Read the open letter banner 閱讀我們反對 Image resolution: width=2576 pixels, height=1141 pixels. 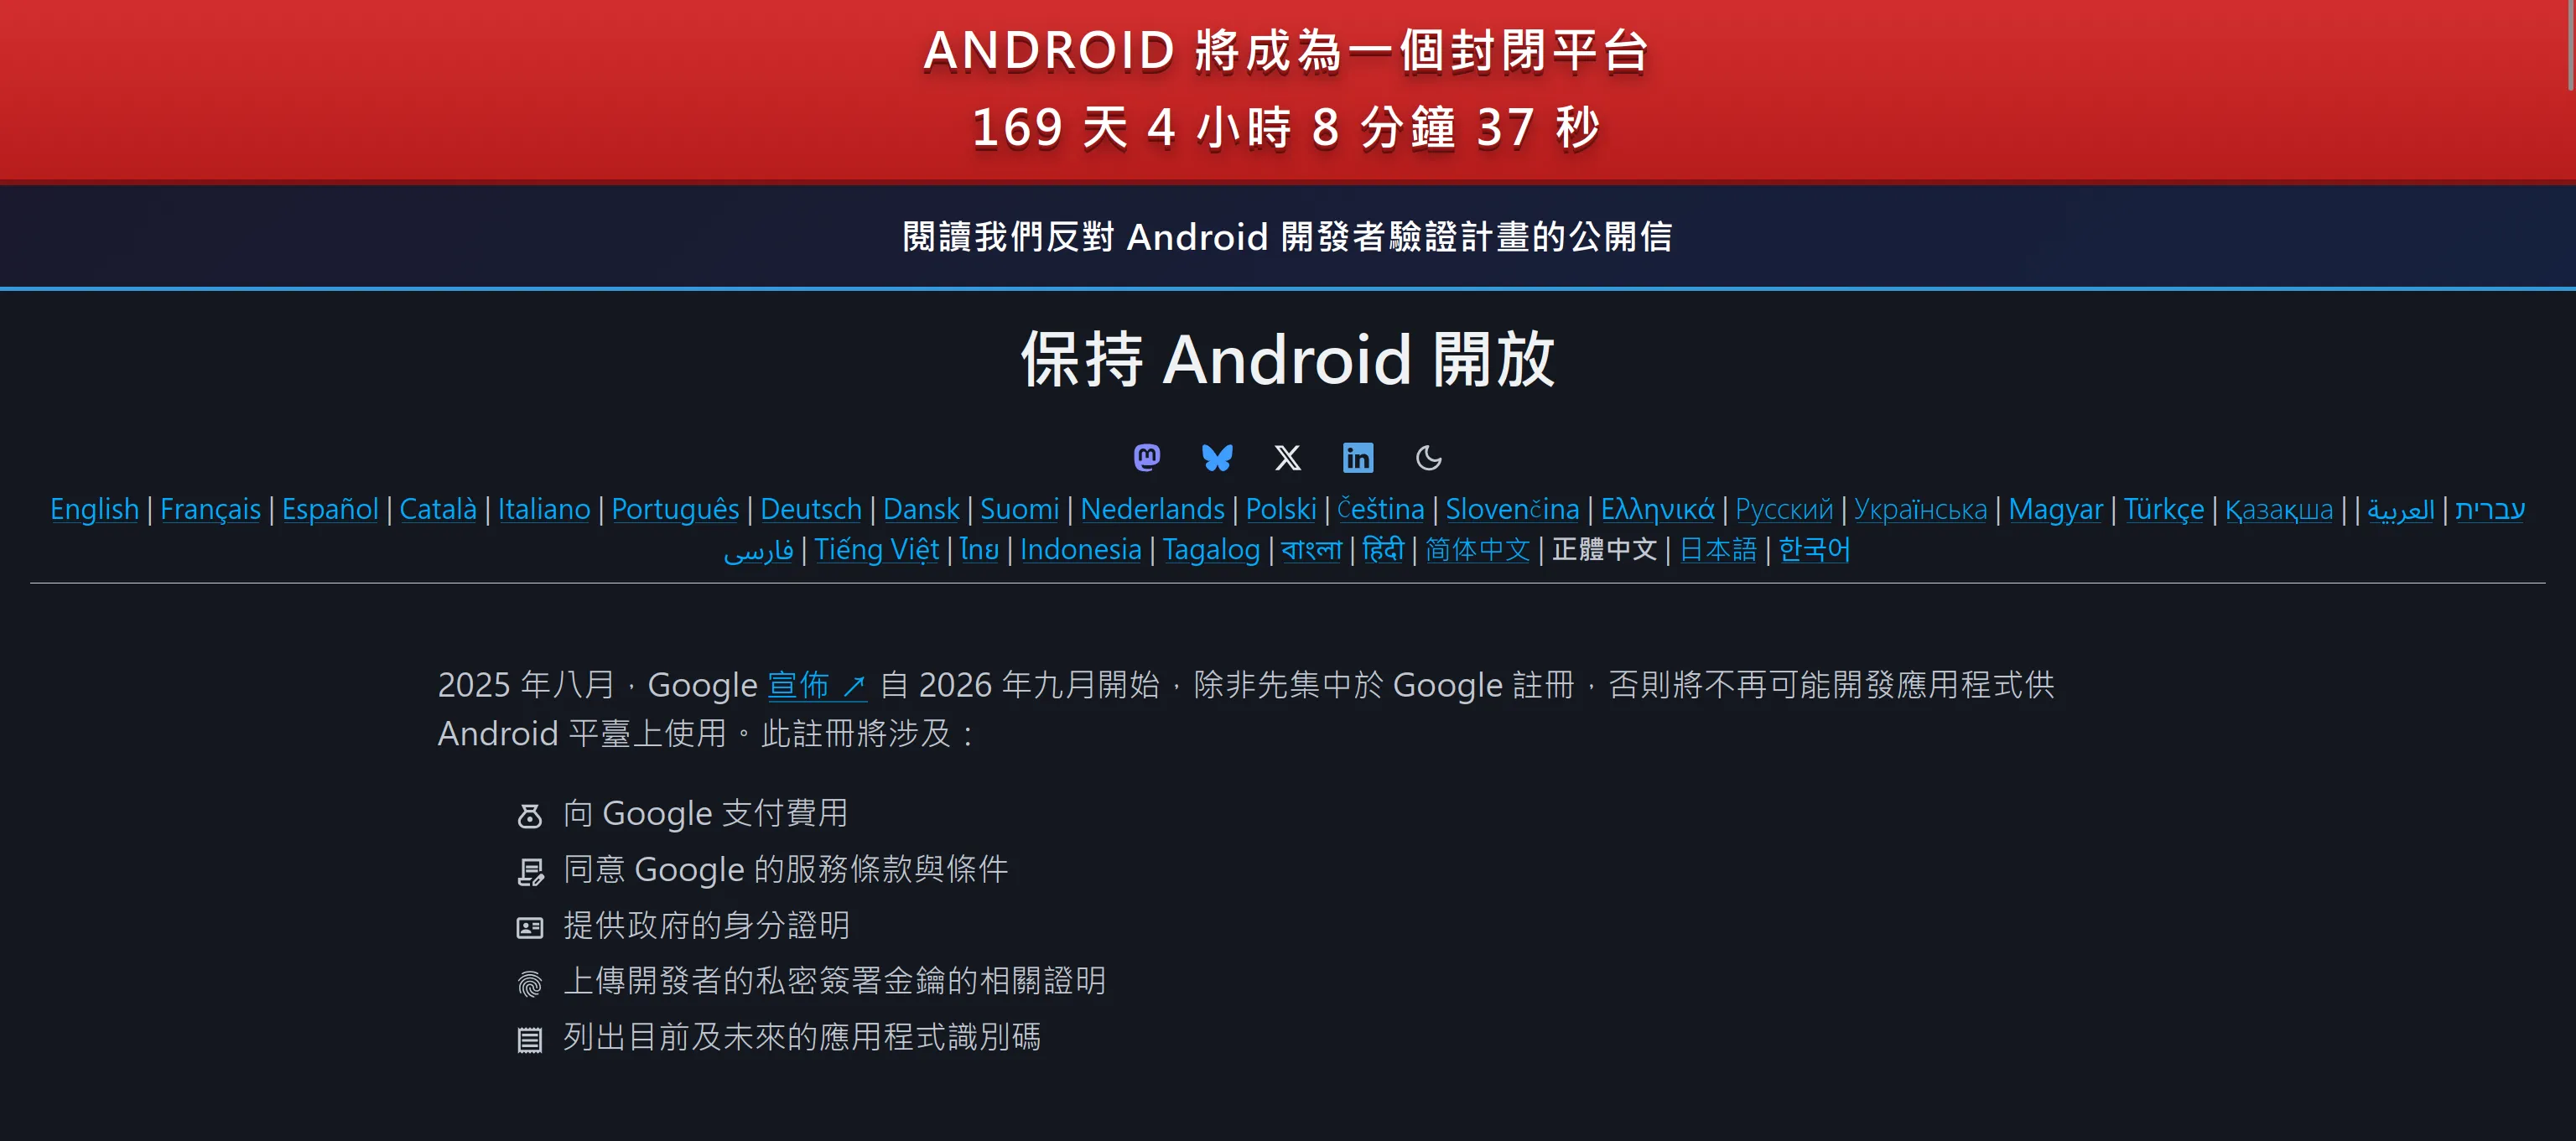pos(1287,237)
